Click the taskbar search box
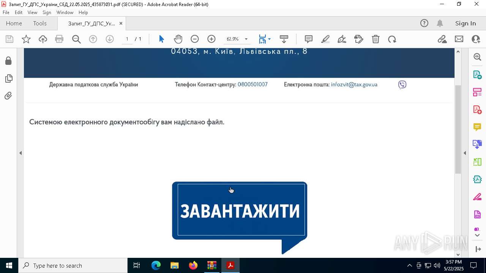 coord(73,265)
